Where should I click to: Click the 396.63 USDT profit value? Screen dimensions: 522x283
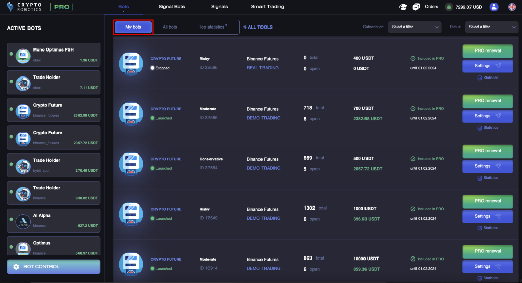pyautogui.click(x=367, y=219)
